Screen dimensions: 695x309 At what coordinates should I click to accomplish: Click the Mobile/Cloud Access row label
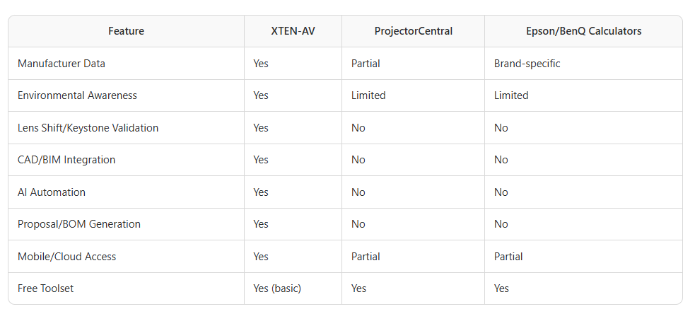click(66, 257)
